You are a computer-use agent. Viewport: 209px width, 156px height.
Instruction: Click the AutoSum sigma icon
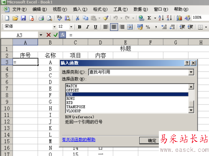coord(149,18)
